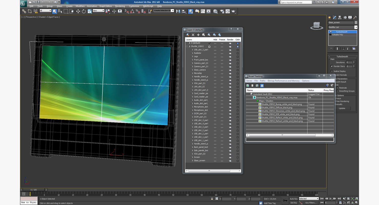Open the Rendering menu
The image size is (379, 205).
(x=120, y=6)
